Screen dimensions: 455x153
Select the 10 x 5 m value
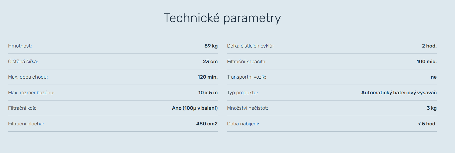208,93
